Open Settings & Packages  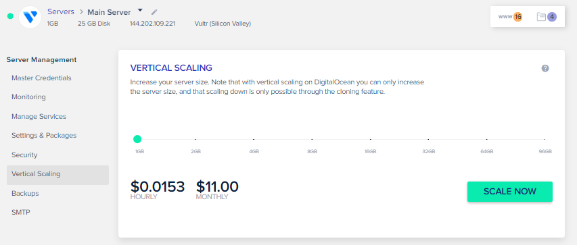point(44,136)
